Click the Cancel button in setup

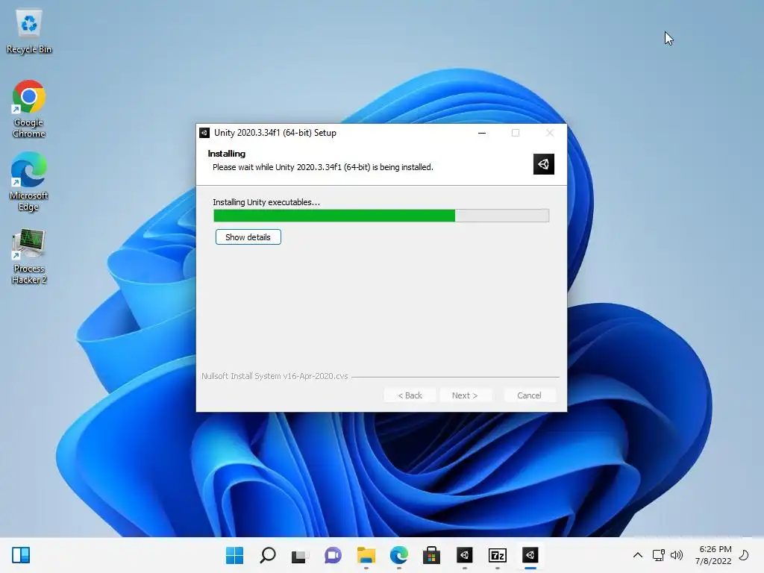pyautogui.click(x=529, y=395)
